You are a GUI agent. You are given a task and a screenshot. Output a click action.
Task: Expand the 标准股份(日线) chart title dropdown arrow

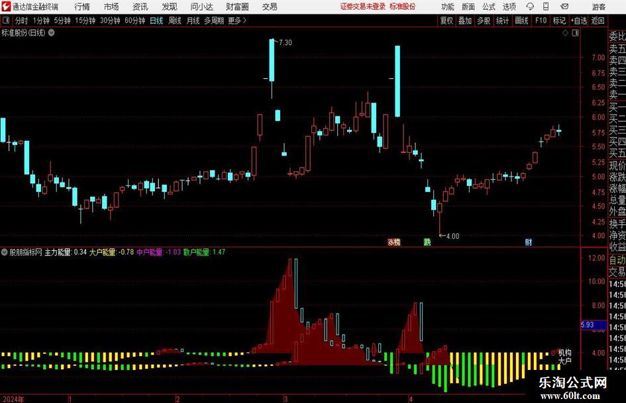[x=52, y=32]
